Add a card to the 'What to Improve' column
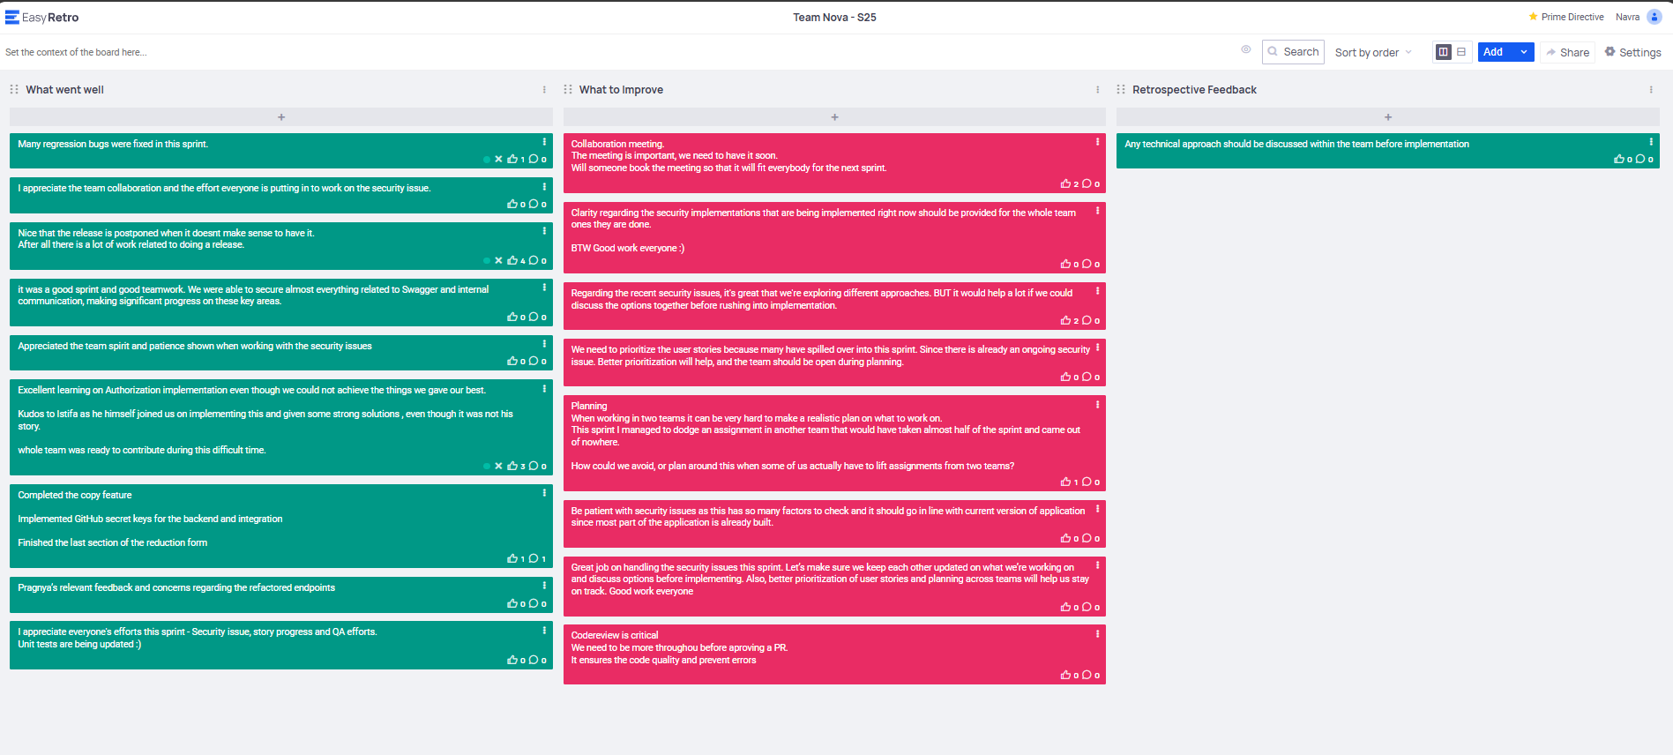The height and width of the screenshot is (755, 1673). pyautogui.click(x=834, y=116)
